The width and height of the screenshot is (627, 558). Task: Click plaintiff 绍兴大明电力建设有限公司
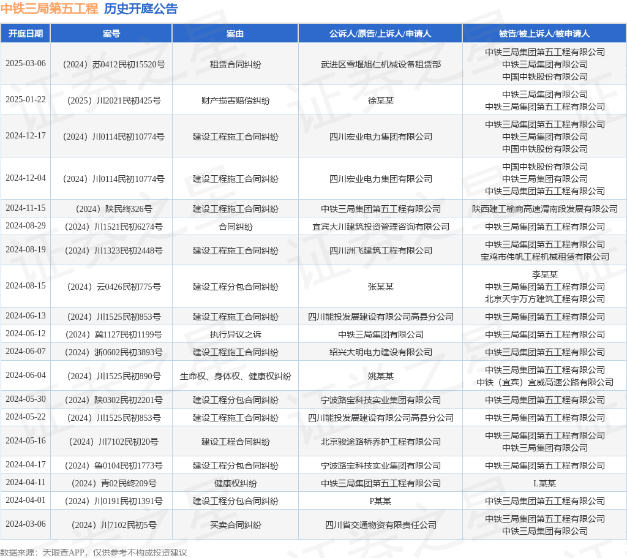(381, 352)
